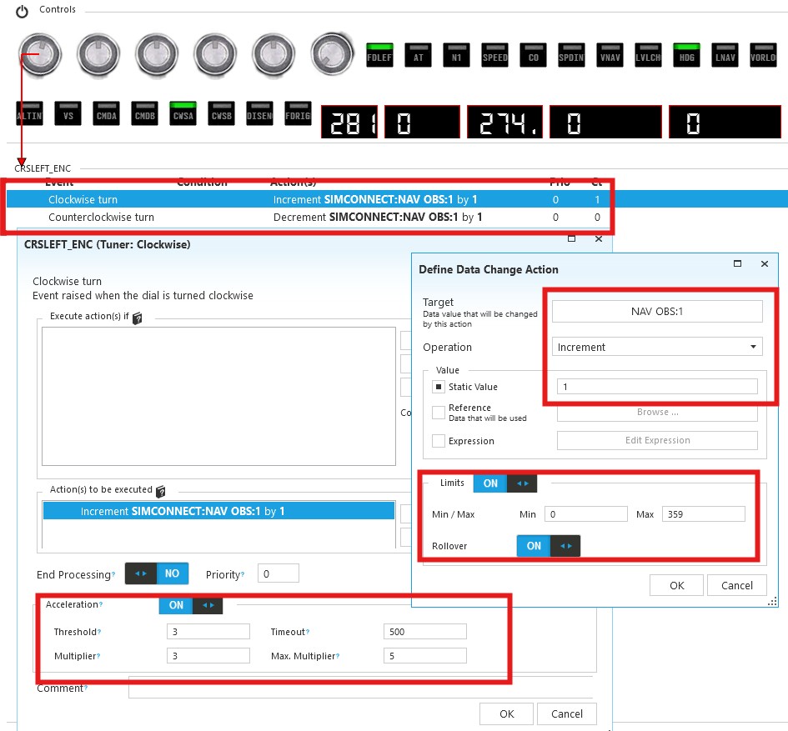Open help book next to Action(s) to be executed
This screenshot has height=731, width=788.
(161, 492)
